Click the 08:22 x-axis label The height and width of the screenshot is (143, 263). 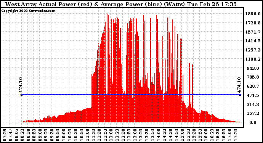22,135
